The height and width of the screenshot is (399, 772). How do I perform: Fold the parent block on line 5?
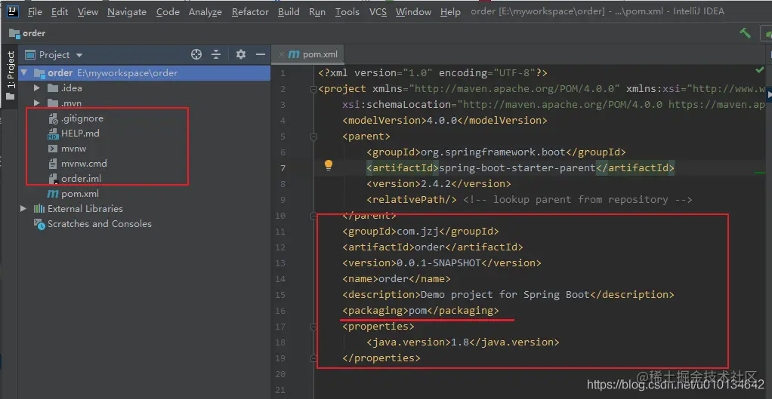coord(313,137)
